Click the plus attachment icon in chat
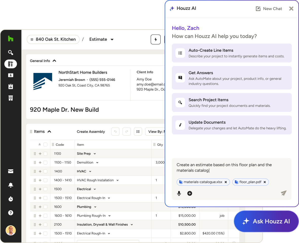 point(190,193)
